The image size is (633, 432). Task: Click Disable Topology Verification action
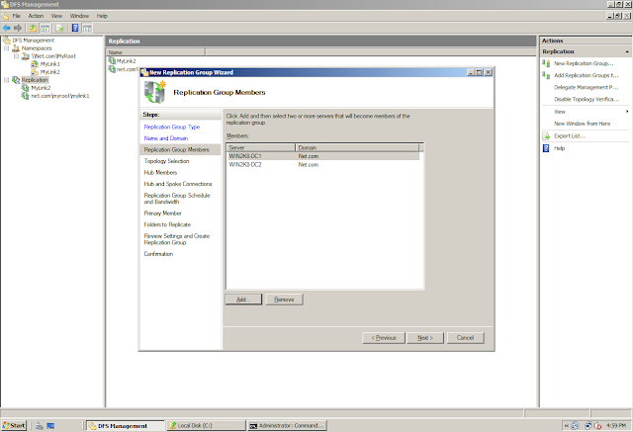point(587,99)
